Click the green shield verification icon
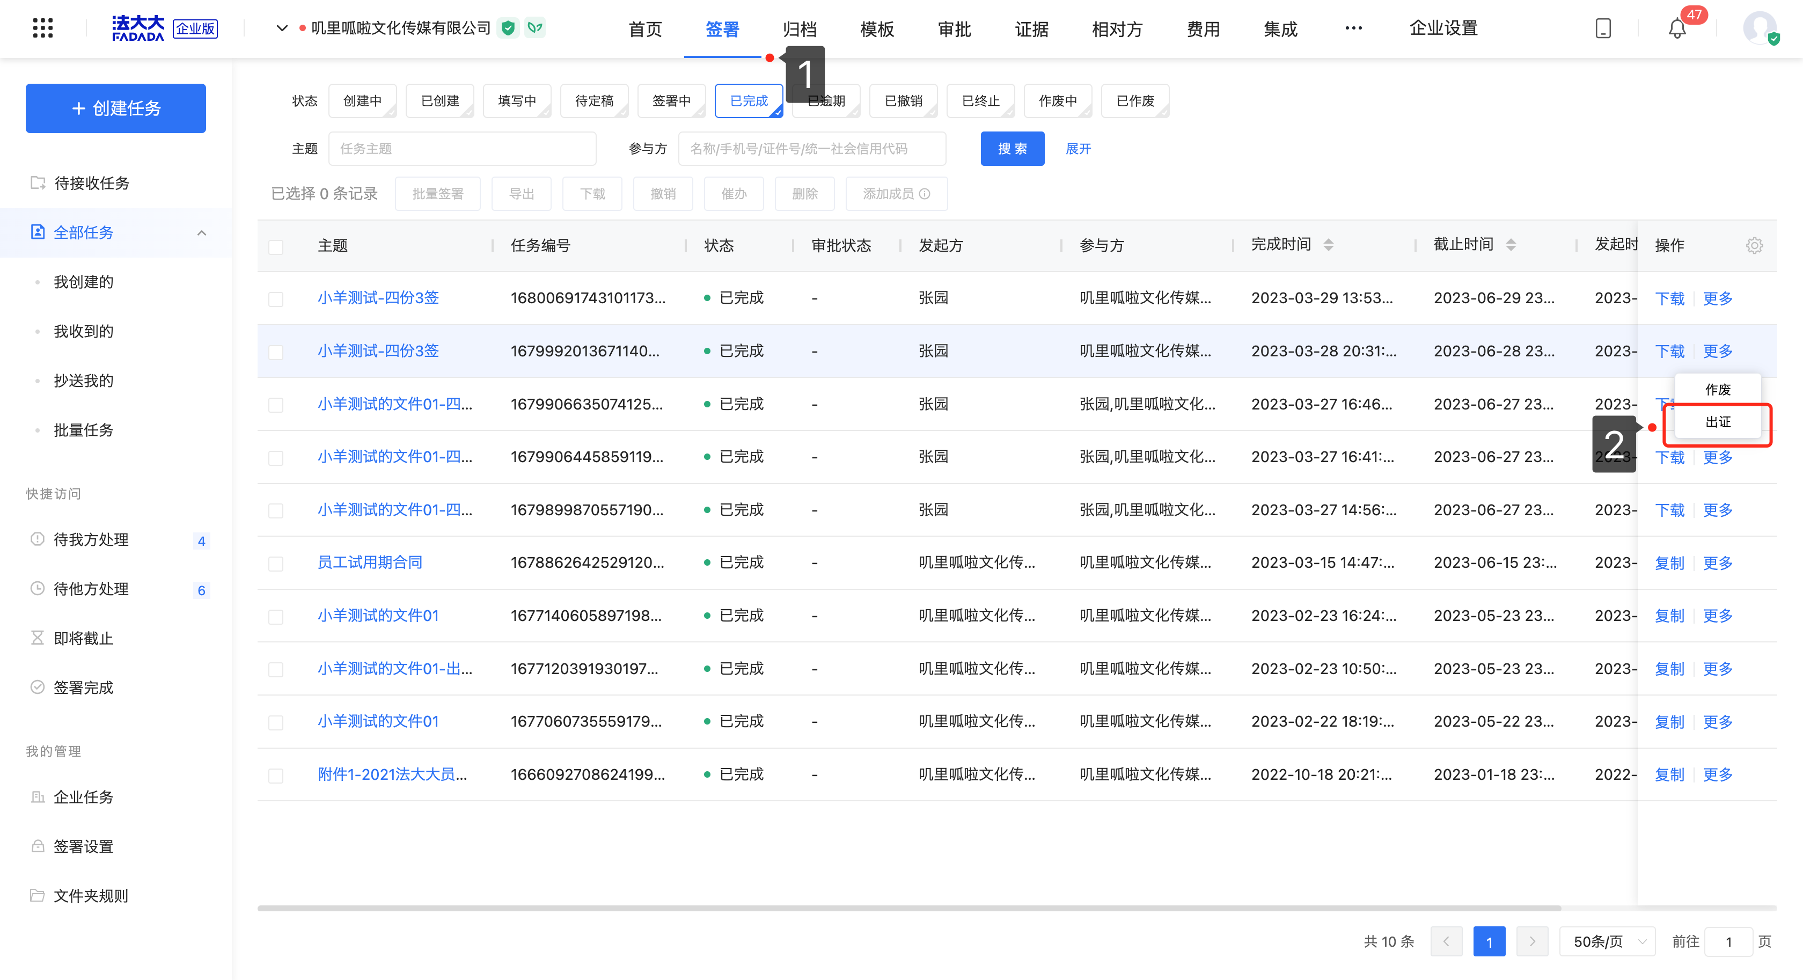Viewport: 1803px width, 980px height. 508,28
